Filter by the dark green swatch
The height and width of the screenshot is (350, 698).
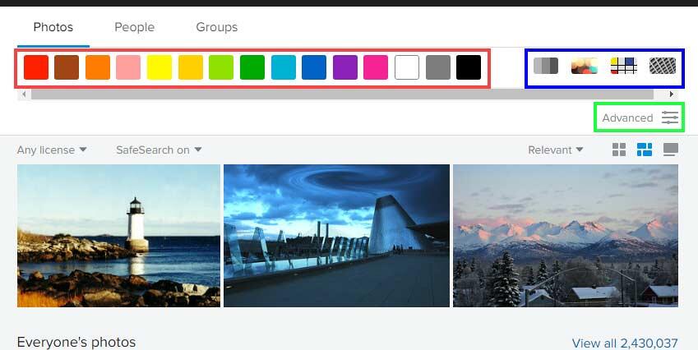[252, 67]
